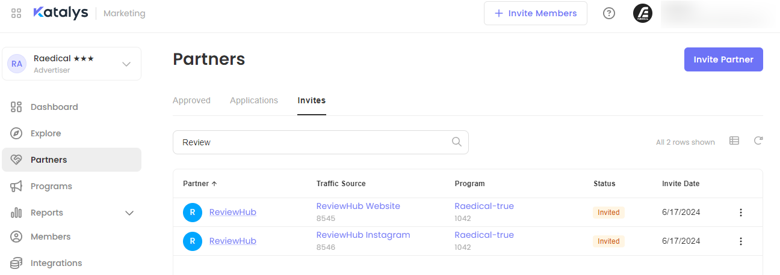Click the Invite Members button
The width and height of the screenshot is (780, 275).
point(535,13)
